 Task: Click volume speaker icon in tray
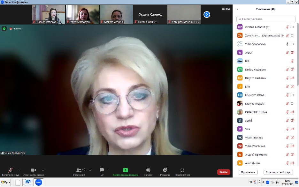click(x=272, y=182)
